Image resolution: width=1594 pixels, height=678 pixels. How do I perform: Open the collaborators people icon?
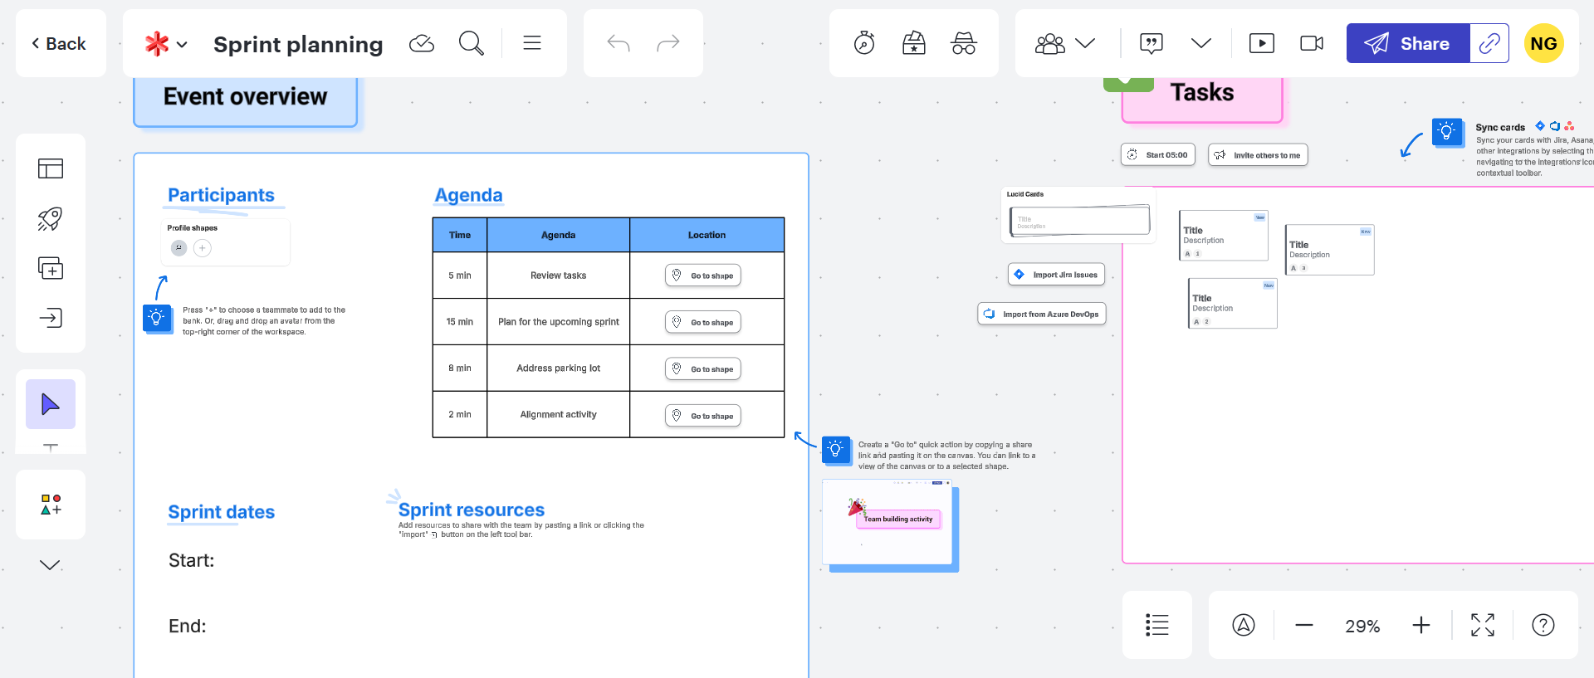[x=1050, y=43]
